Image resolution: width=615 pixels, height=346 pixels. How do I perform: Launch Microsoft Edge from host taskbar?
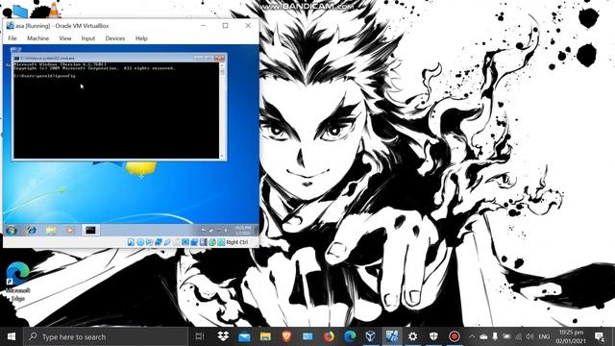point(350,336)
